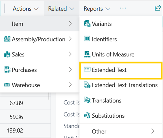Click the share icon at top right

pyautogui.click(x=158, y=8)
